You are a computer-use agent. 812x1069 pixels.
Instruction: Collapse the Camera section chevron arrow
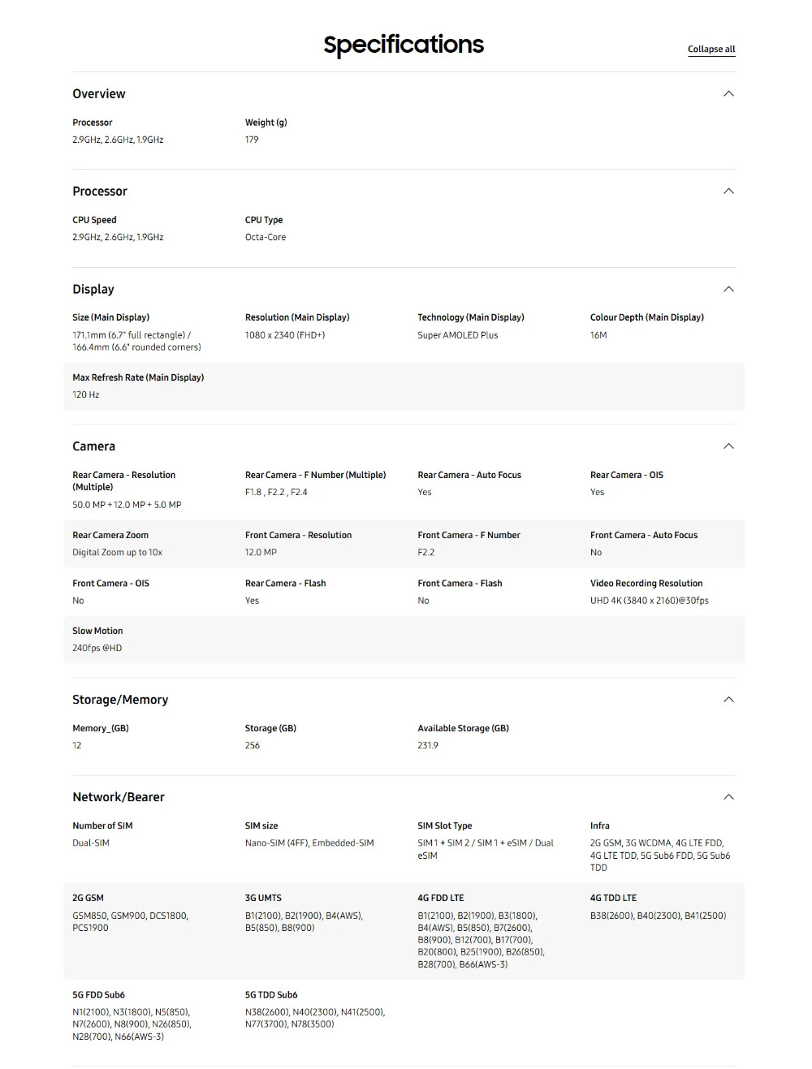(x=728, y=446)
